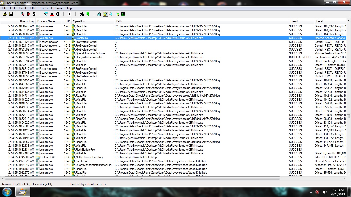Open the File menu
Image resolution: width=351 pixels, height=197 pixels.
(4, 8)
